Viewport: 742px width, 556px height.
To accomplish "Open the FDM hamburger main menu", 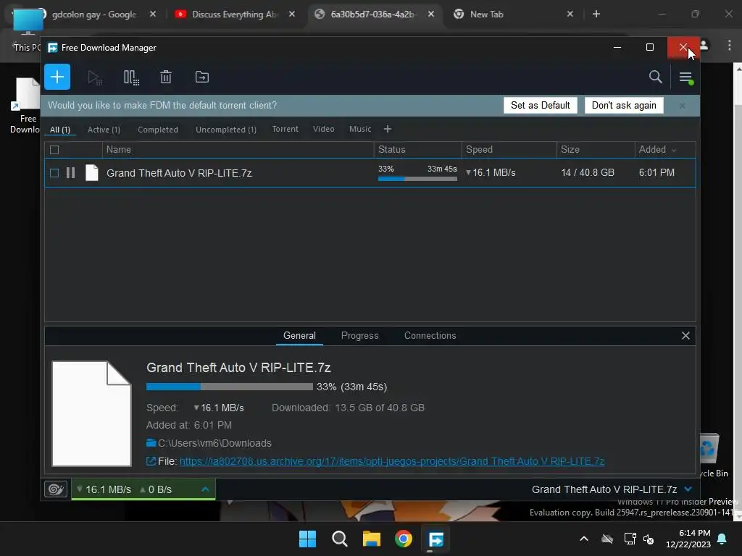I will (x=685, y=77).
